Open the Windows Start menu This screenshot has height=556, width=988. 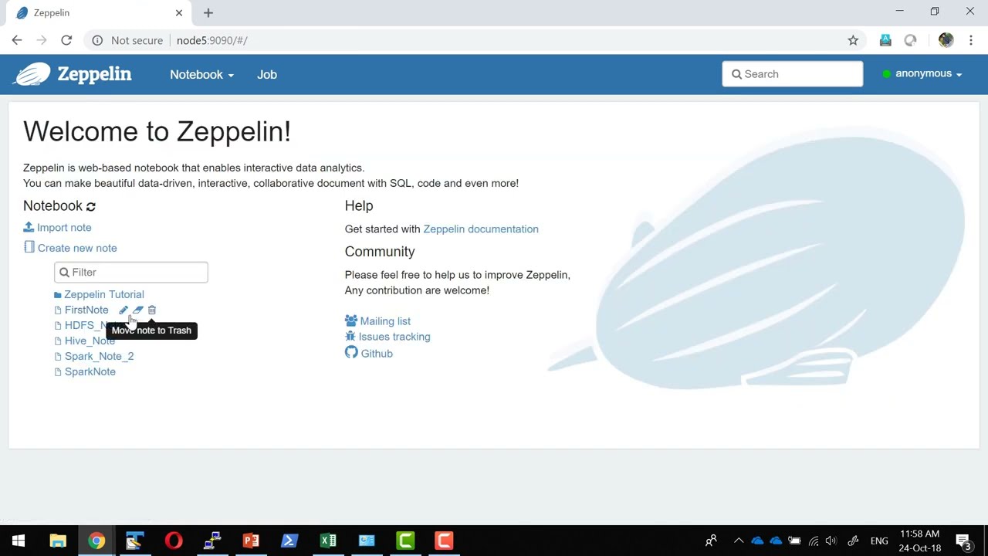19,541
